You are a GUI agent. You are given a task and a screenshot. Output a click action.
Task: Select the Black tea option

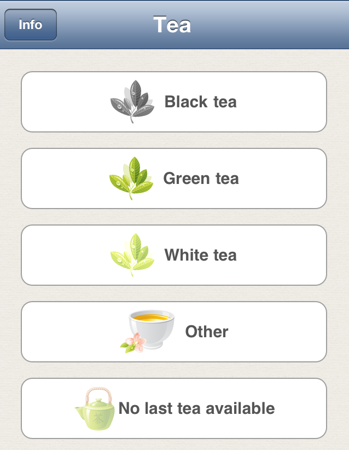tap(174, 102)
